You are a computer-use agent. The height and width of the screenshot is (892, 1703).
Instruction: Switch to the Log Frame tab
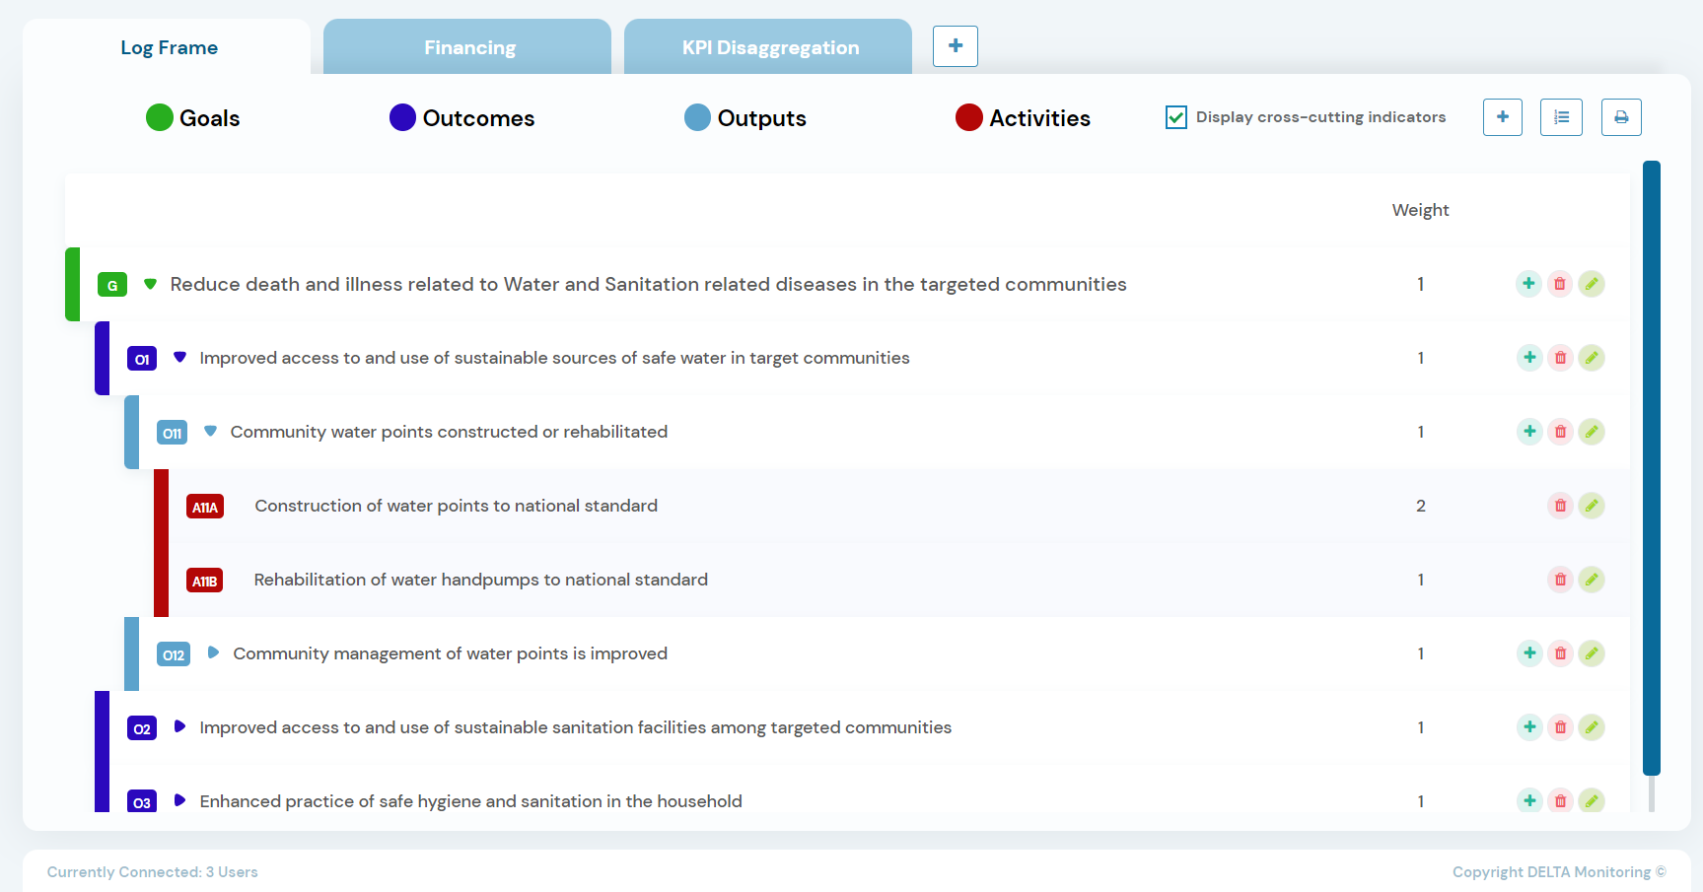(169, 47)
